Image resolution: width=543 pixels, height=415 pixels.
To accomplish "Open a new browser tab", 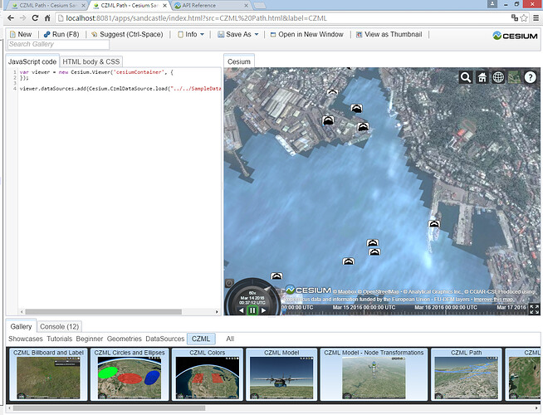I will coord(260,6).
